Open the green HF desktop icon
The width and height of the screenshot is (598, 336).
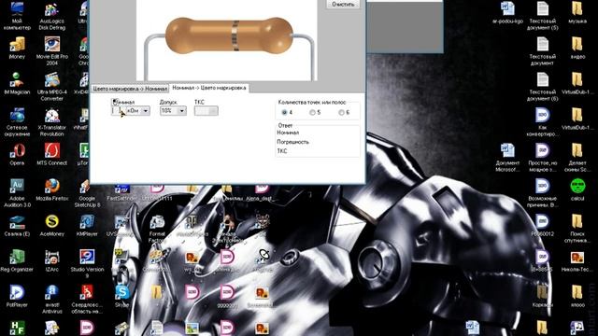coord(17,328)
